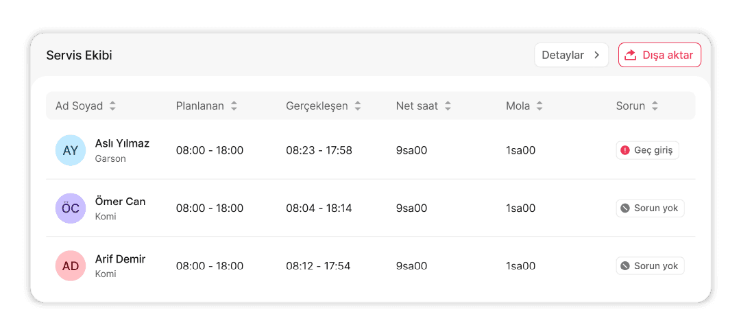Select the ÖC avatar circle

[71, 208]
